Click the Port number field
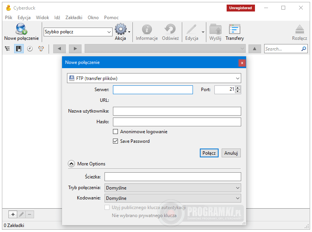The width and height of the screenshot is (312, 232). 225,90
